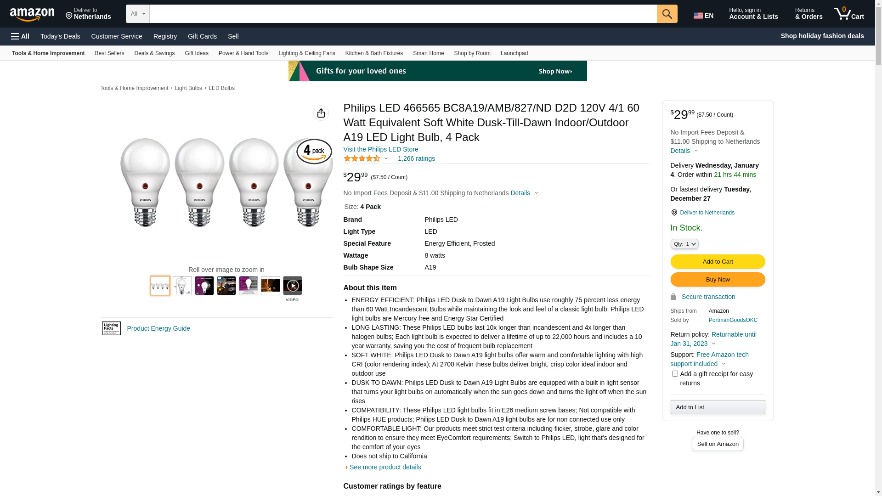Click the share icon above product title
The height and width of the screenshot is (496, 882).
pos(321,113)
